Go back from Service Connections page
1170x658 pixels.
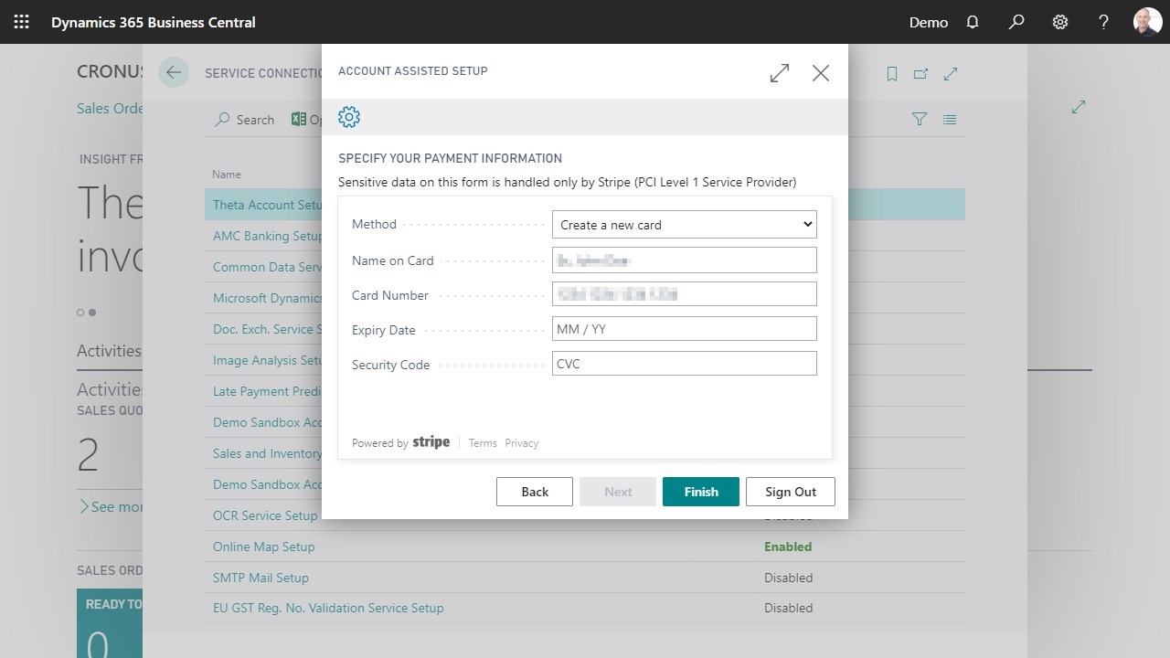point(174,73)
